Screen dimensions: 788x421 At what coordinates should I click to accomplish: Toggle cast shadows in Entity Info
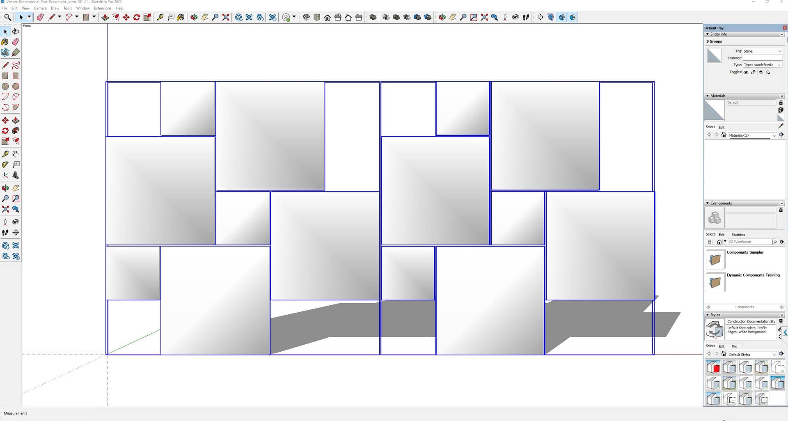pos(761,72)
